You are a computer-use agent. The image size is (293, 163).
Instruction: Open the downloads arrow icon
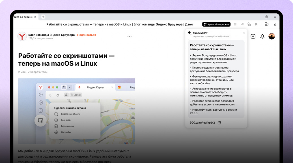(x=275, y=24)
